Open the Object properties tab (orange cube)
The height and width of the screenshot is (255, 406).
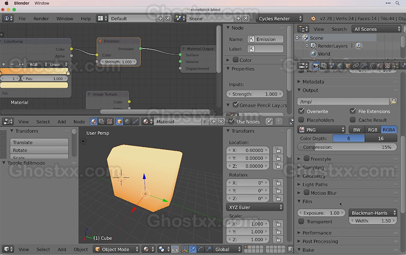tap(348, 66)
